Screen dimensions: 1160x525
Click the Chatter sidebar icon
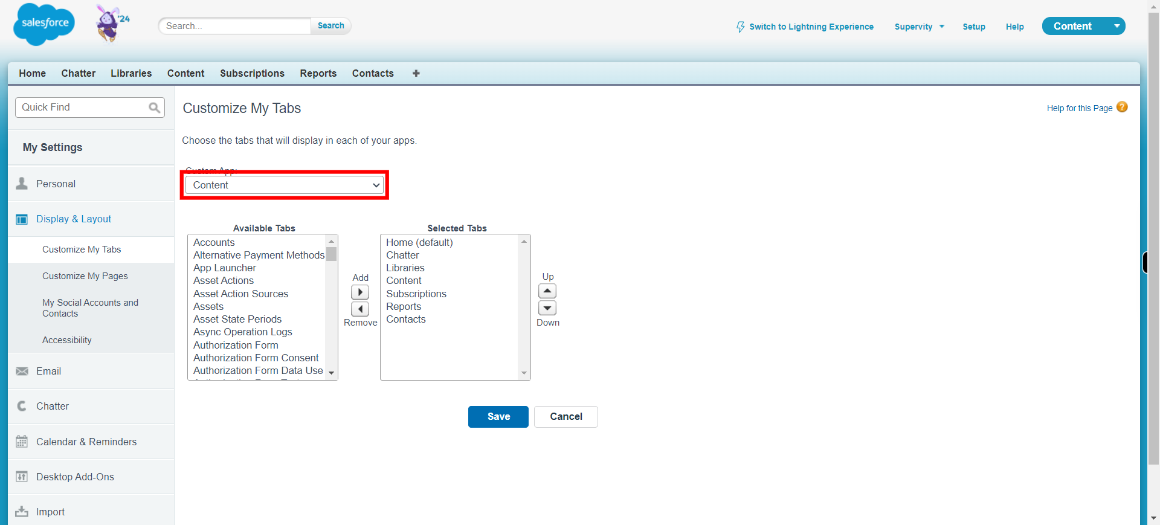click(x=22, y=406)
